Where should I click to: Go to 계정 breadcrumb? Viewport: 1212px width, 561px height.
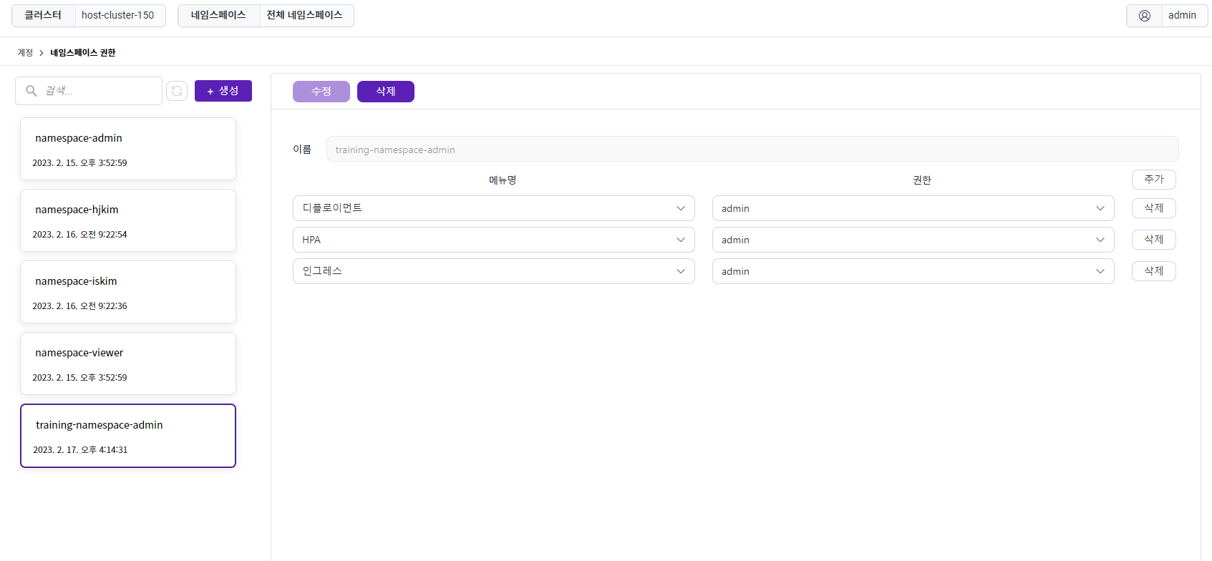point(25,53)
